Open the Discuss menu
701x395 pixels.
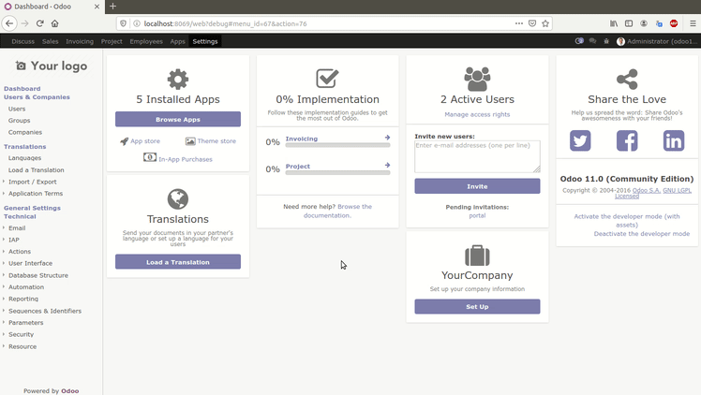[x=22, y=41]
